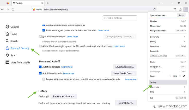Uncheck Show alerts about breached passwords

click(44, 30)
